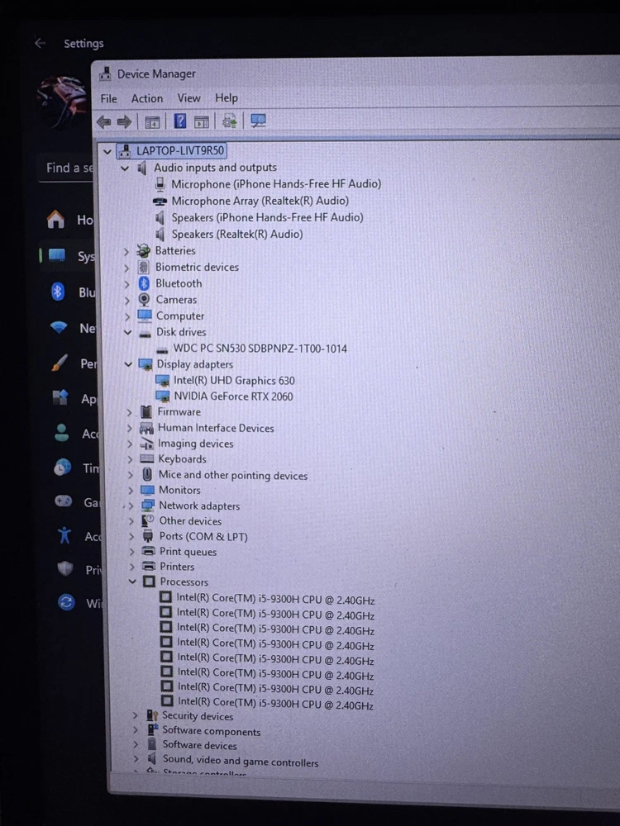Click the blue Help question mark icon
This screenshot has width=620, height=826.
pyautogui.click(x=179, y=121)
